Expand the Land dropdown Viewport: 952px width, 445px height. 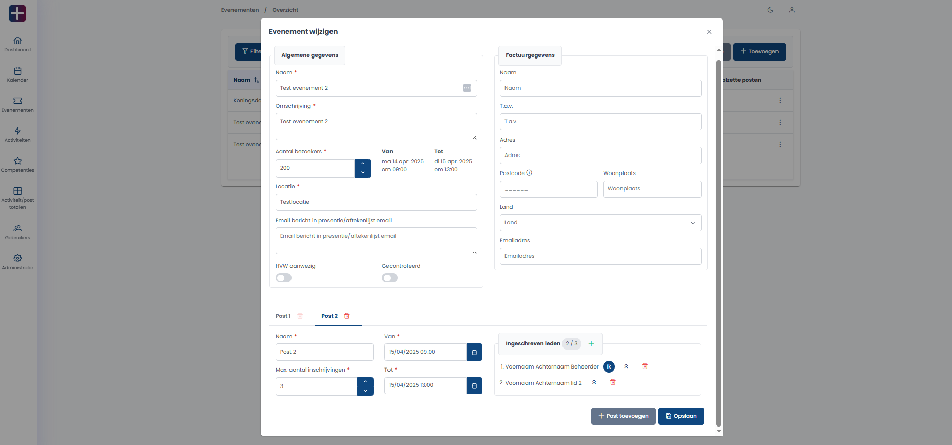coord(600,223)
